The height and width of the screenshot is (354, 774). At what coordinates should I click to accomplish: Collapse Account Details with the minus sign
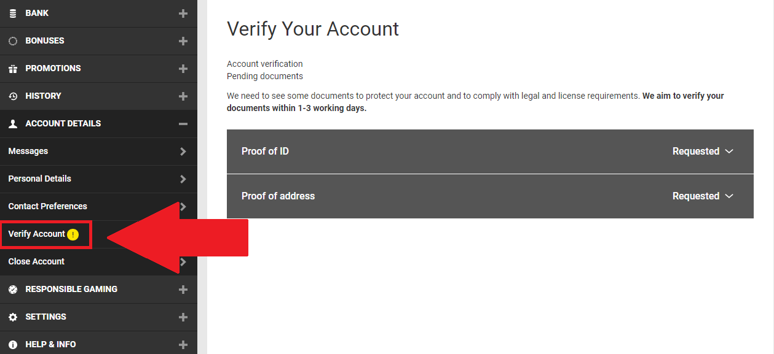[x=183, y=124]
